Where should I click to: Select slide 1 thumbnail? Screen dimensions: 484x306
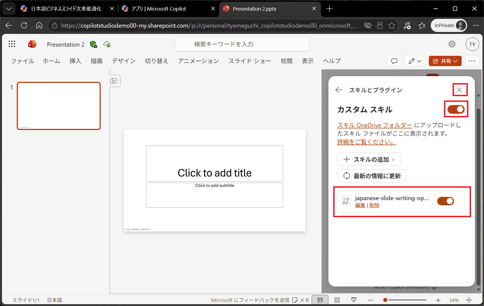click(x=59, y=106)
